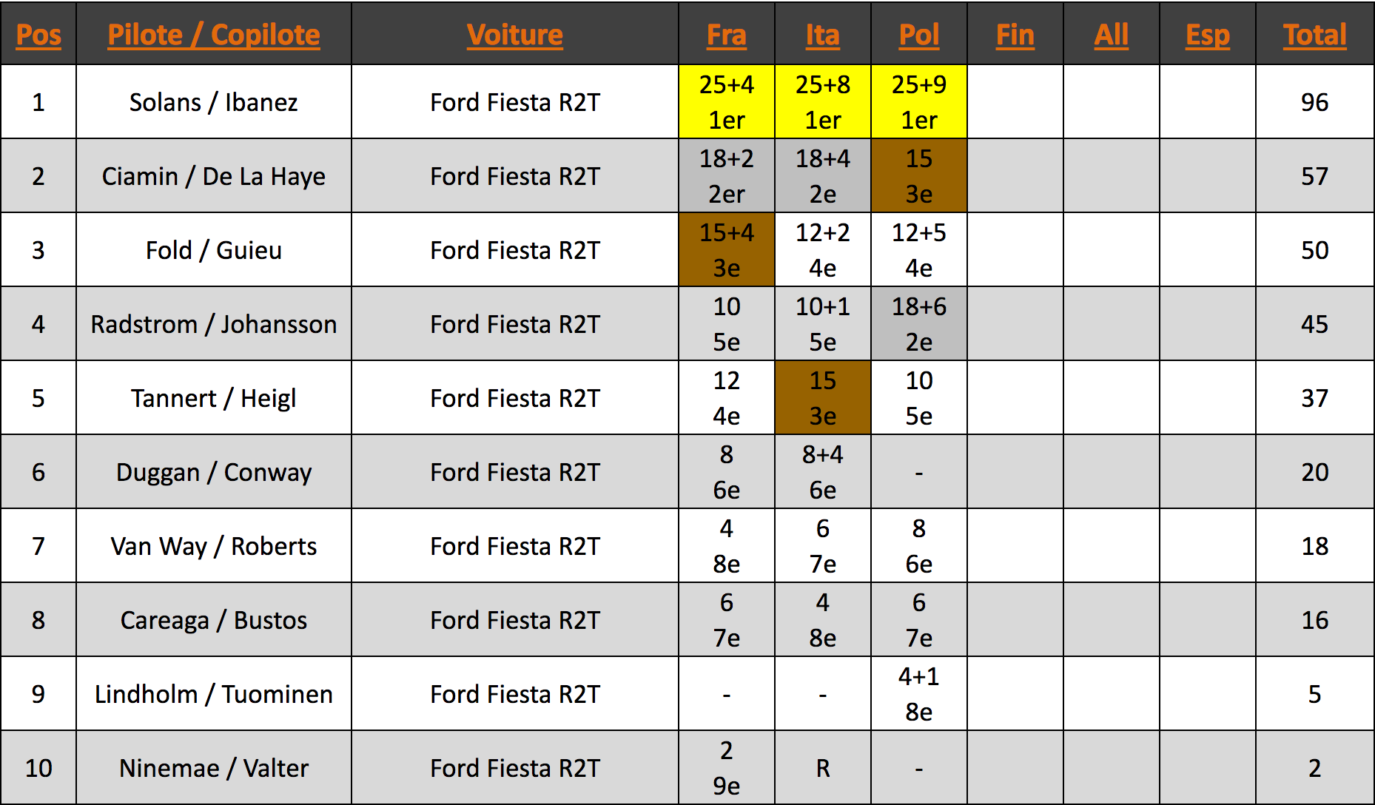Click the 4+1 8e cell
Screen dimensions: 1375x805
pos(919,694)
